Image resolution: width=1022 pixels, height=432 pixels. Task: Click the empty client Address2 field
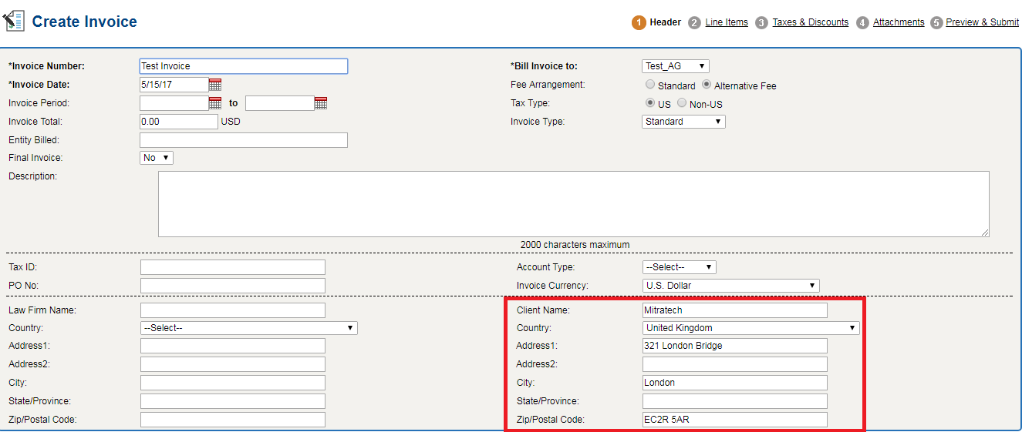click(x=735, y=364)
